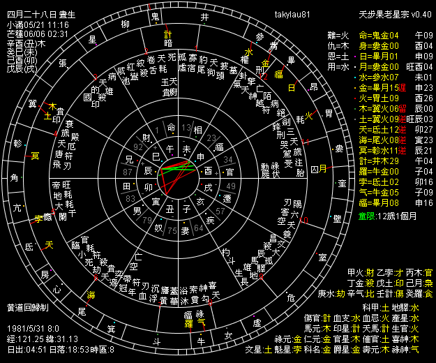
Task: Select the yellow 福 marker near 畢
Action: point(278,74)
